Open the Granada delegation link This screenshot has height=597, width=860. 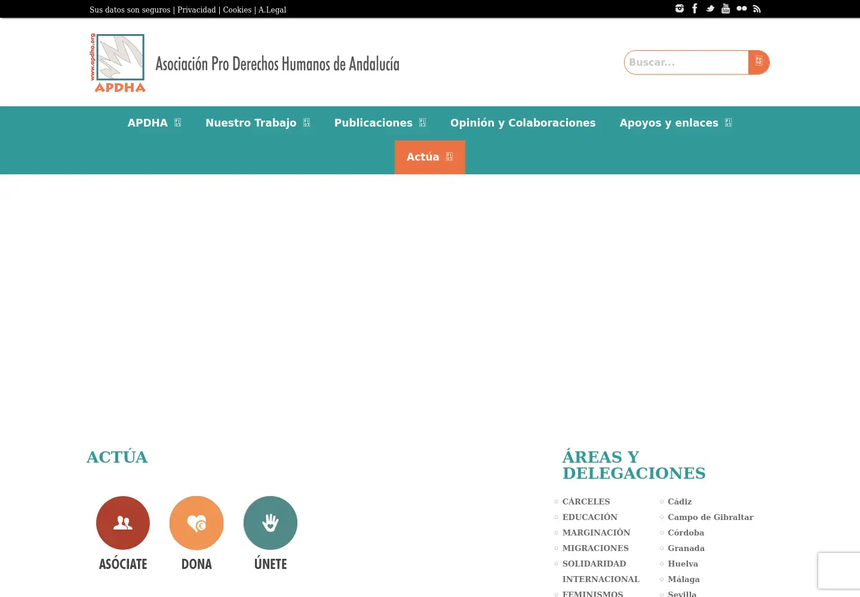(686, 548)
